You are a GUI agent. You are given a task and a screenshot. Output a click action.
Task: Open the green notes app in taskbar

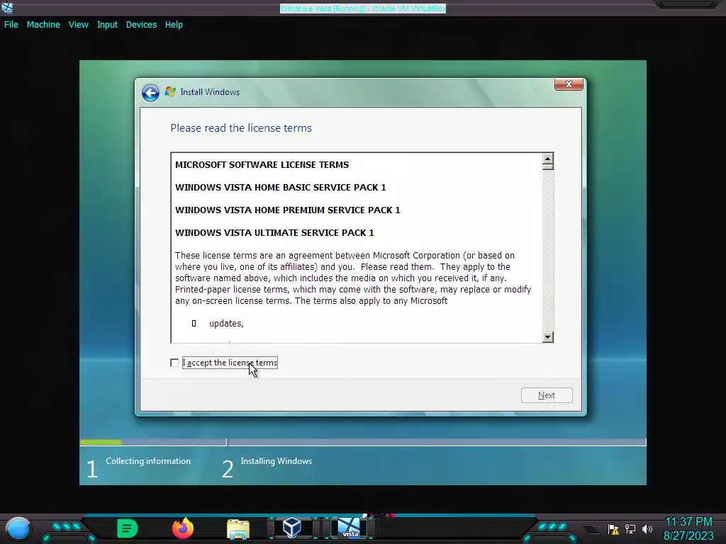click(128, 528)
